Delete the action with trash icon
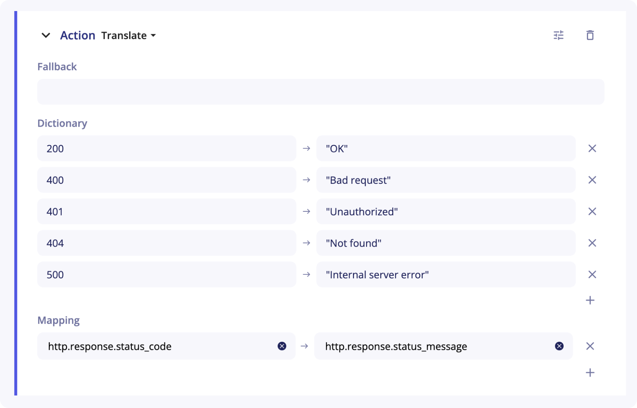The width and height of the screenshot is (637, 408). coord(590,35)
